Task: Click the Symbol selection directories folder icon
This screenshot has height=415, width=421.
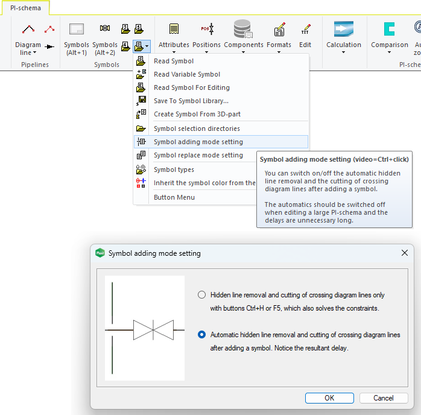Action: [x=141, y=128]
